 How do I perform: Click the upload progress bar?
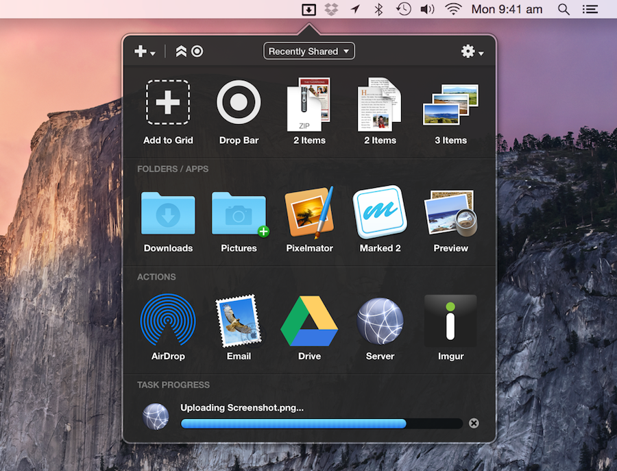322,424
